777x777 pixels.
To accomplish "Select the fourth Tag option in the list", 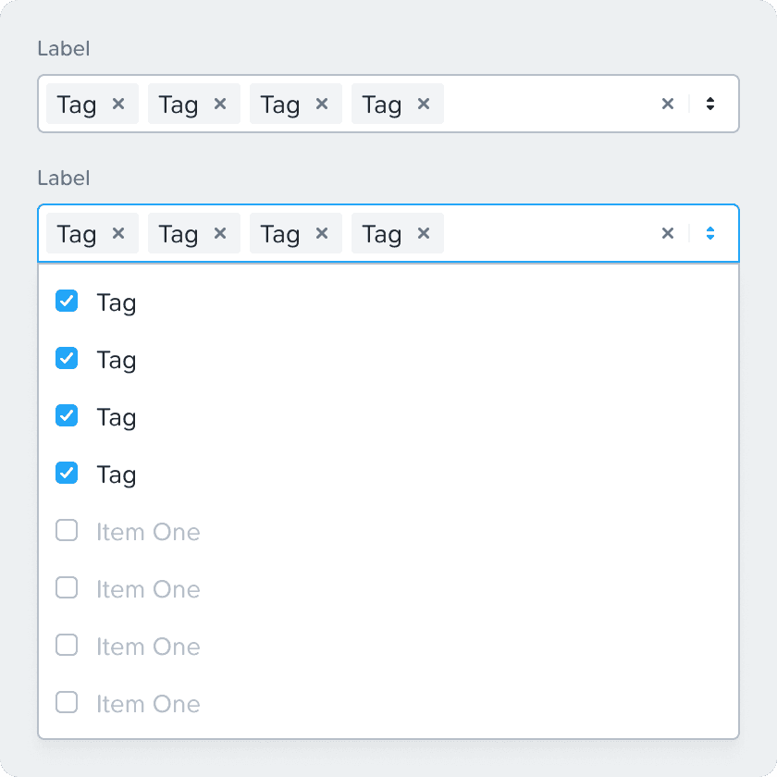I will (x=117, y=475).
